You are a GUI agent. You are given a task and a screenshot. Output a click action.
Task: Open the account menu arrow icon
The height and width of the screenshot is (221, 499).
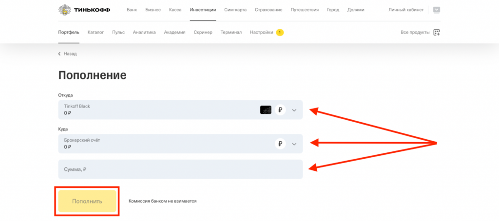436,10
